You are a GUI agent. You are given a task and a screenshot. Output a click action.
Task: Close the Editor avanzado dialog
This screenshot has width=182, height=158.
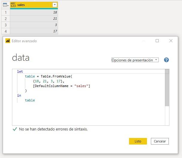pyautogui.click(x=171, y=41)
